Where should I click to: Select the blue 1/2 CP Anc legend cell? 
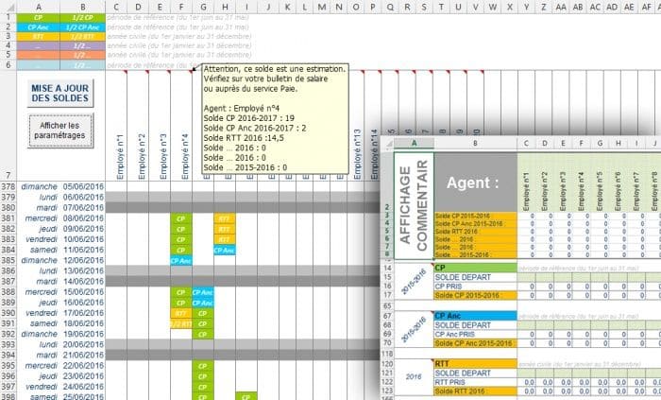[x=83, y=27]
